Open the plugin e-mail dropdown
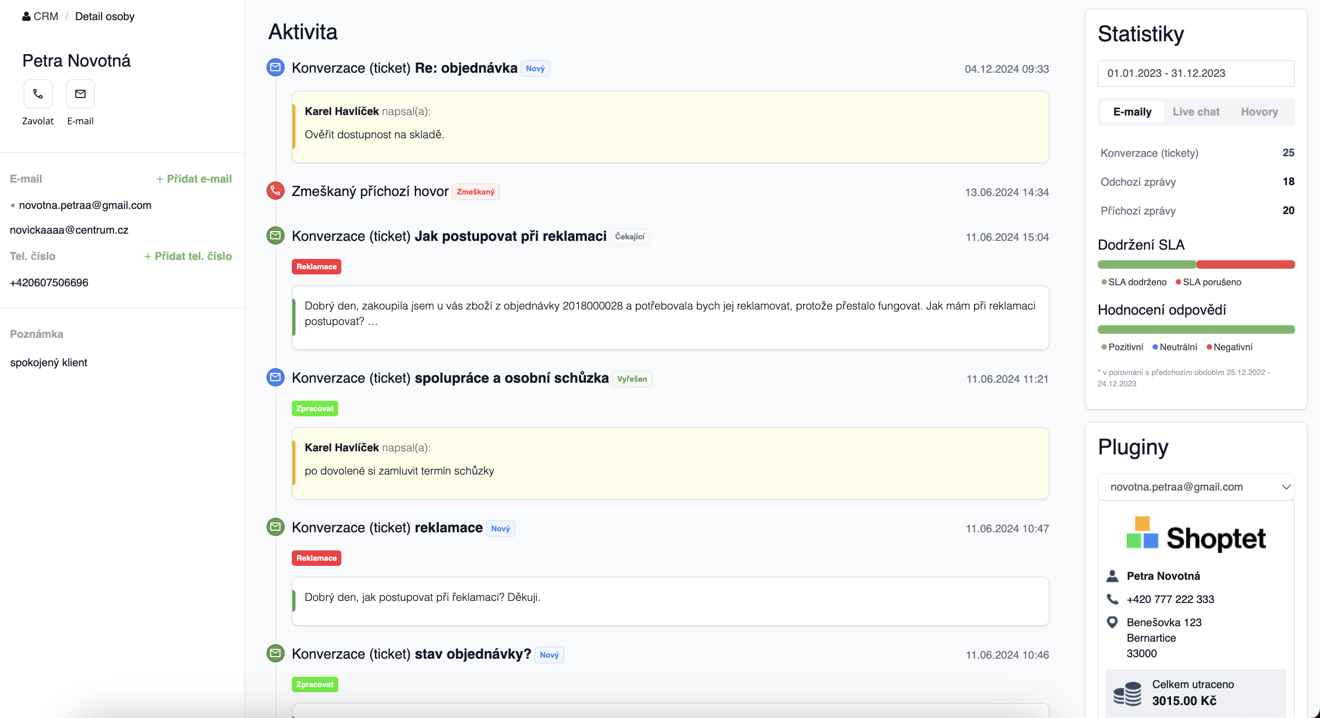Image resolution: width=1320 pixels, height=718 pixels. tap(1196, 487)
